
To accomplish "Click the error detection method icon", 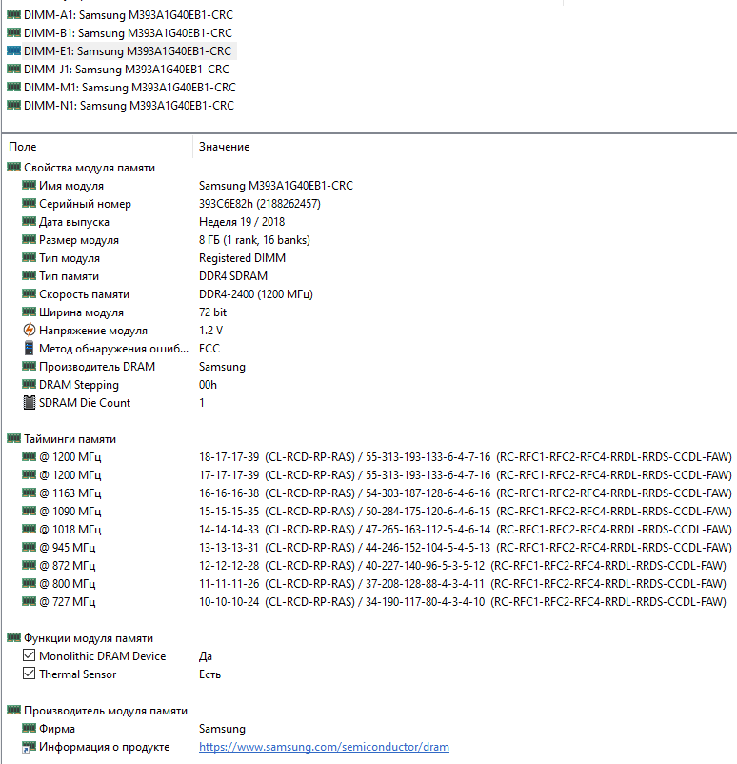I will [x=30, y=348].
